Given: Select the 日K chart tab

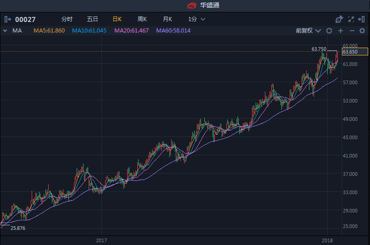Looking at the screenshot, I should tap(117, 19).
